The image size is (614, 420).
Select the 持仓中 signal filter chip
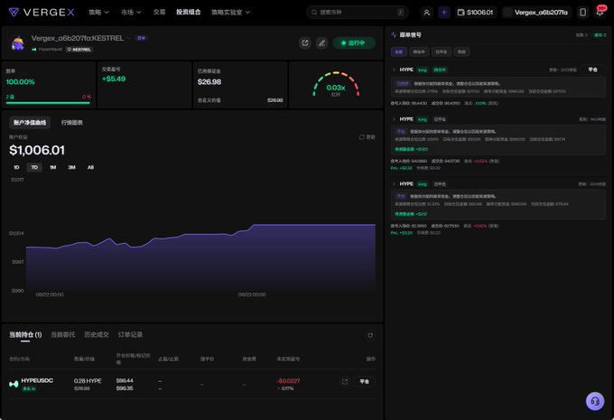(x=419, y=51)
